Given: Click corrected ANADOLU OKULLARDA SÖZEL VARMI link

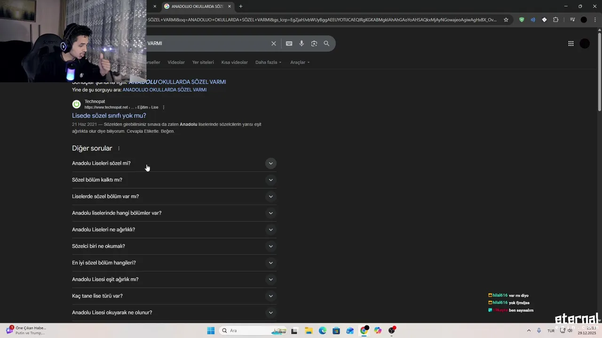Looking at the screenshot, I should pyautogui.click(x=177, y=82).
